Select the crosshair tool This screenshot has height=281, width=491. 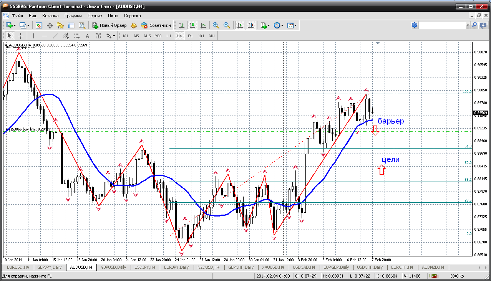20,36
